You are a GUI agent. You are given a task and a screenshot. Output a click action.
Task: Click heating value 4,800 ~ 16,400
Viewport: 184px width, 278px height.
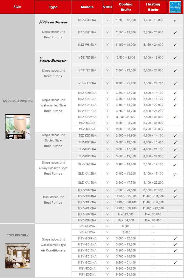[153, 143]
